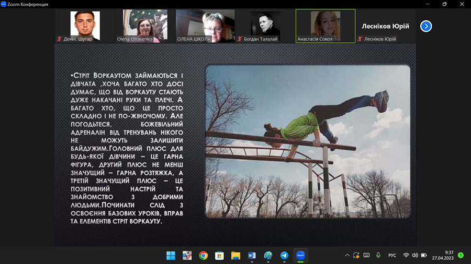Open clock and calendar showing 9:37
This screenshot has width=471, height=264.
pos(443,255)
